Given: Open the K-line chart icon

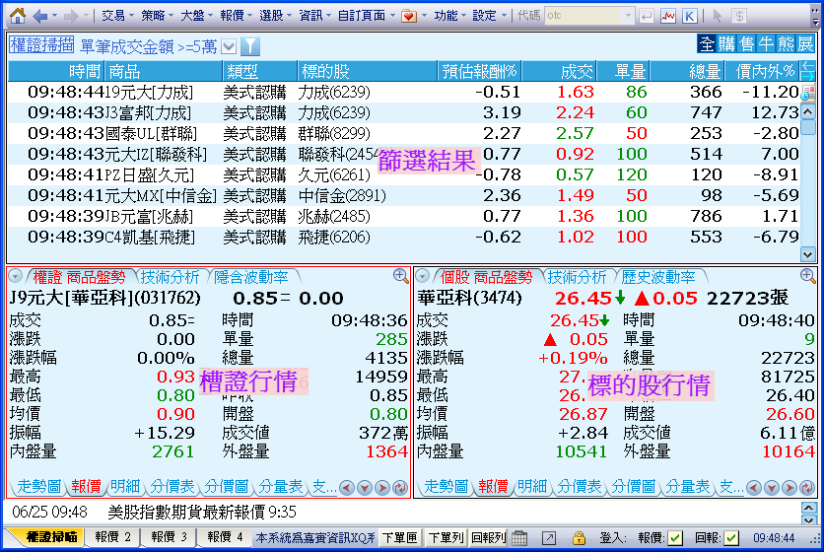Looking at the screenshot, I should [x=690, y=16].
